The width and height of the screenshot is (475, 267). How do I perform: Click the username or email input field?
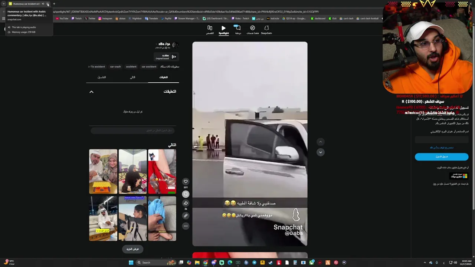(x=442, y=139)
